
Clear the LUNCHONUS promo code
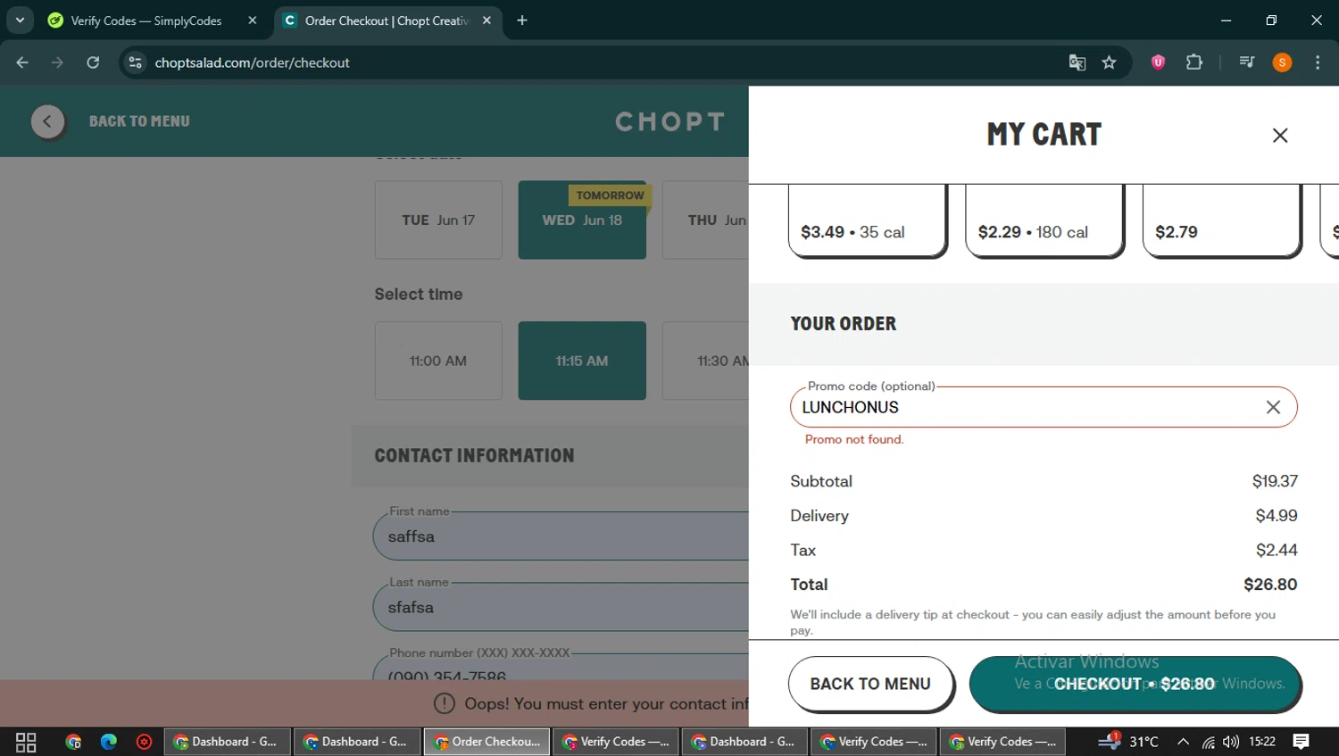[x=1273, y=407]
